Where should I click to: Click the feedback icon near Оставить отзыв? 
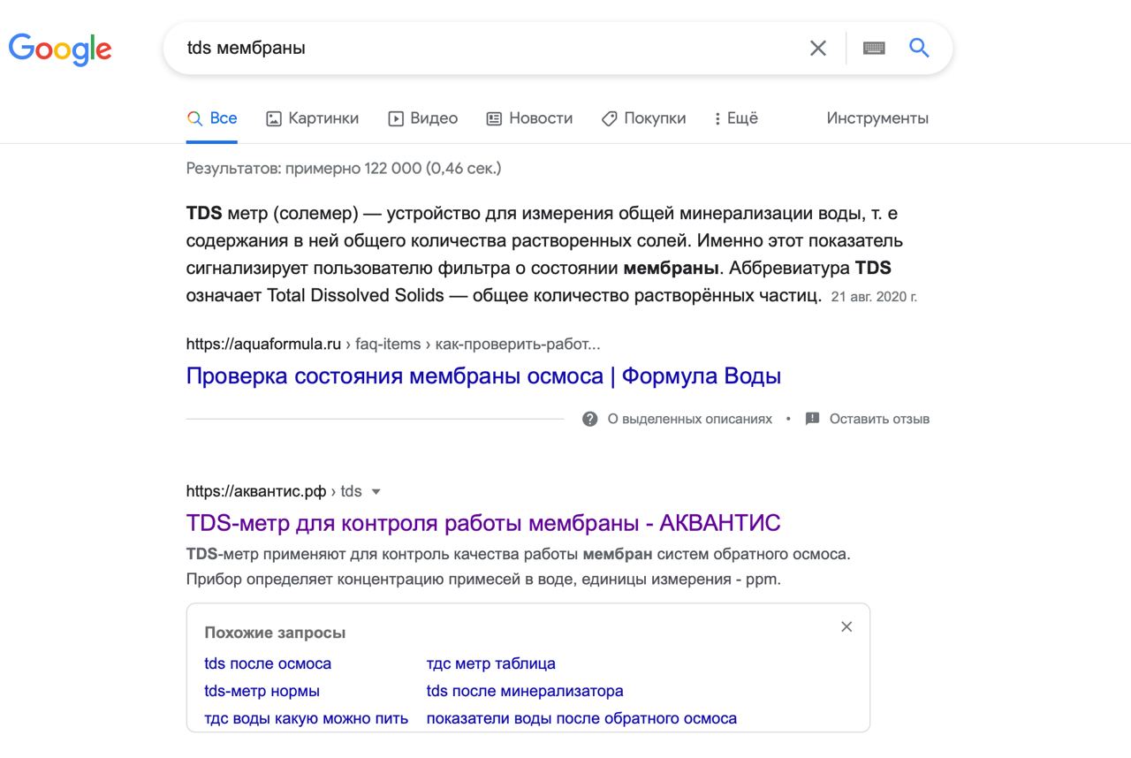click(813, 419)
